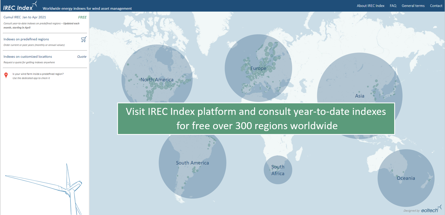Open the FAQ menu item
The image size is (445, 215).
click(x=393, y=6)
